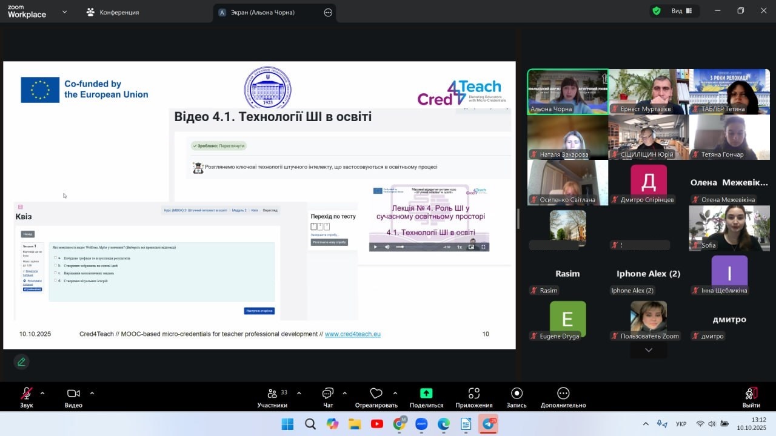Expand video options arrow next to Видео
776x436 pixels.
pyautogui.click(x=92, y=393)
